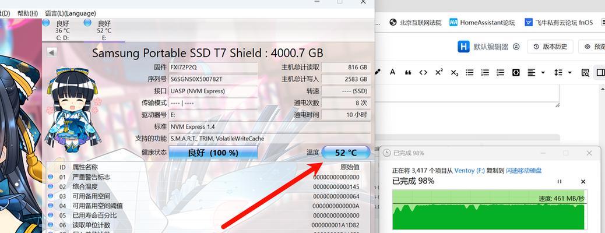Click the host writes value 2583 GB
605x233 pixels.
click(x=346, y=79)
